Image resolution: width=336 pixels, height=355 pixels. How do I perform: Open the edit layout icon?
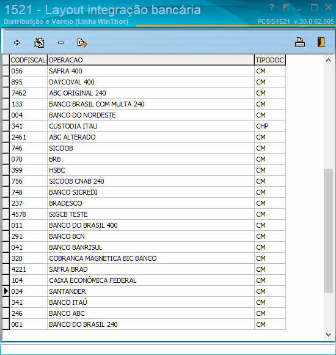[39, 43]
